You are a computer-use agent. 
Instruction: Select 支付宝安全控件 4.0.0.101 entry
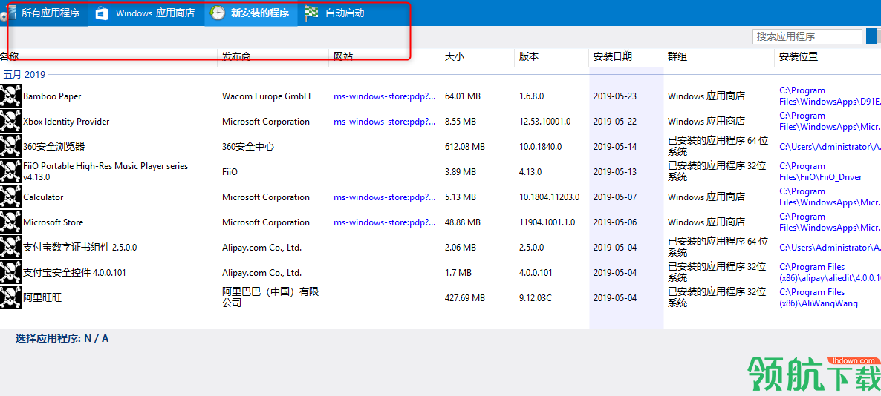tap(75, 273)
